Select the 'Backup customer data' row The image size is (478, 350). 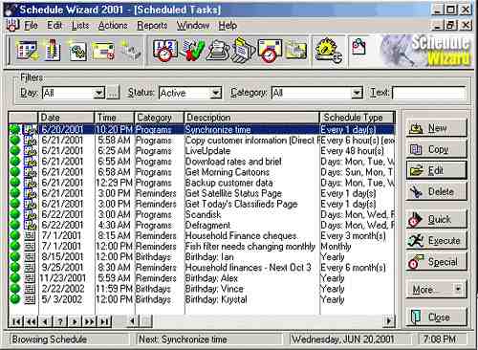pos(202,183)
